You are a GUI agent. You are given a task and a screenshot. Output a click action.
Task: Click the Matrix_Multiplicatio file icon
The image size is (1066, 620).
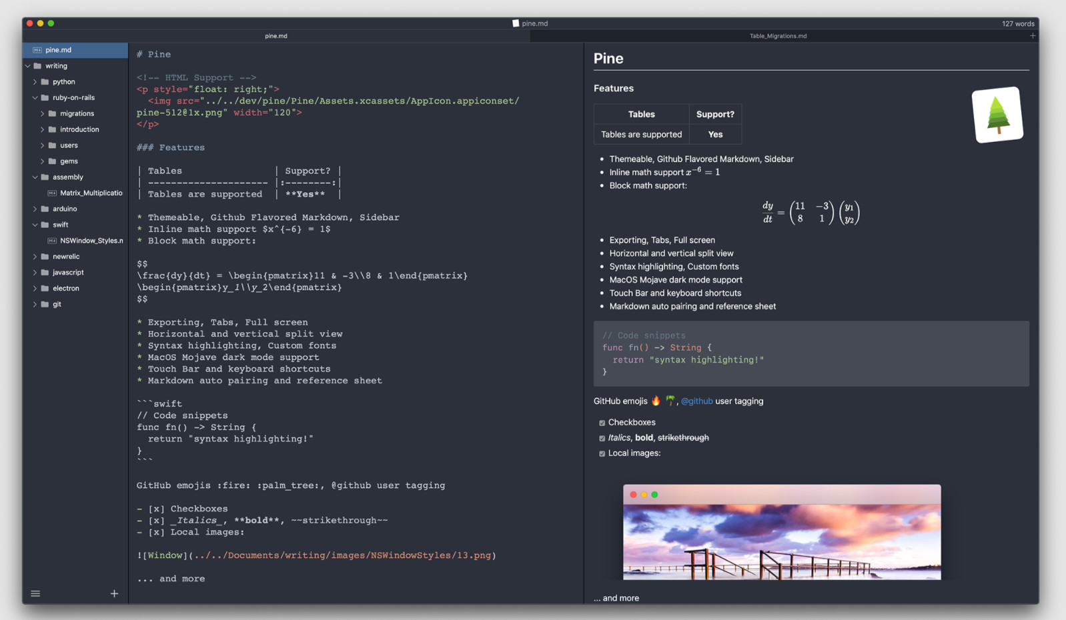[52, 193]
